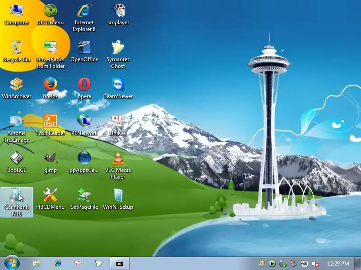Image resolution: width=361 pixels, height=270 pixels.
Task: Click the red tools tray icon
Action: coord(294,264)
